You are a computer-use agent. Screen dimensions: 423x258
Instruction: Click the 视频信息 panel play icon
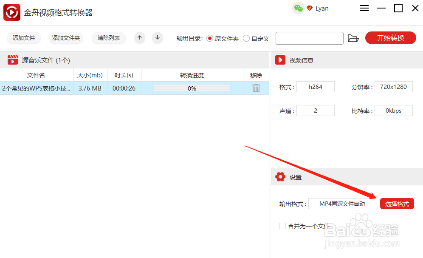(280, 60)
